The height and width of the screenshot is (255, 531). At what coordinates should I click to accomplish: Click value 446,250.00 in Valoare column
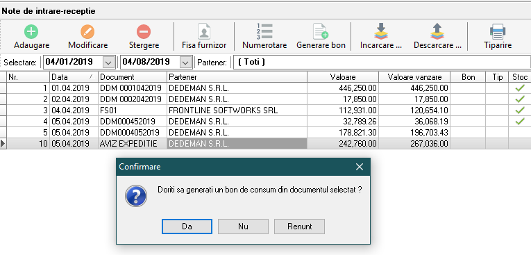tap(343, 88)
